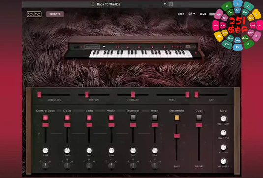263x178 pixels.
Task: Click the Viola volume fader handle
Action: click(89, 125)
